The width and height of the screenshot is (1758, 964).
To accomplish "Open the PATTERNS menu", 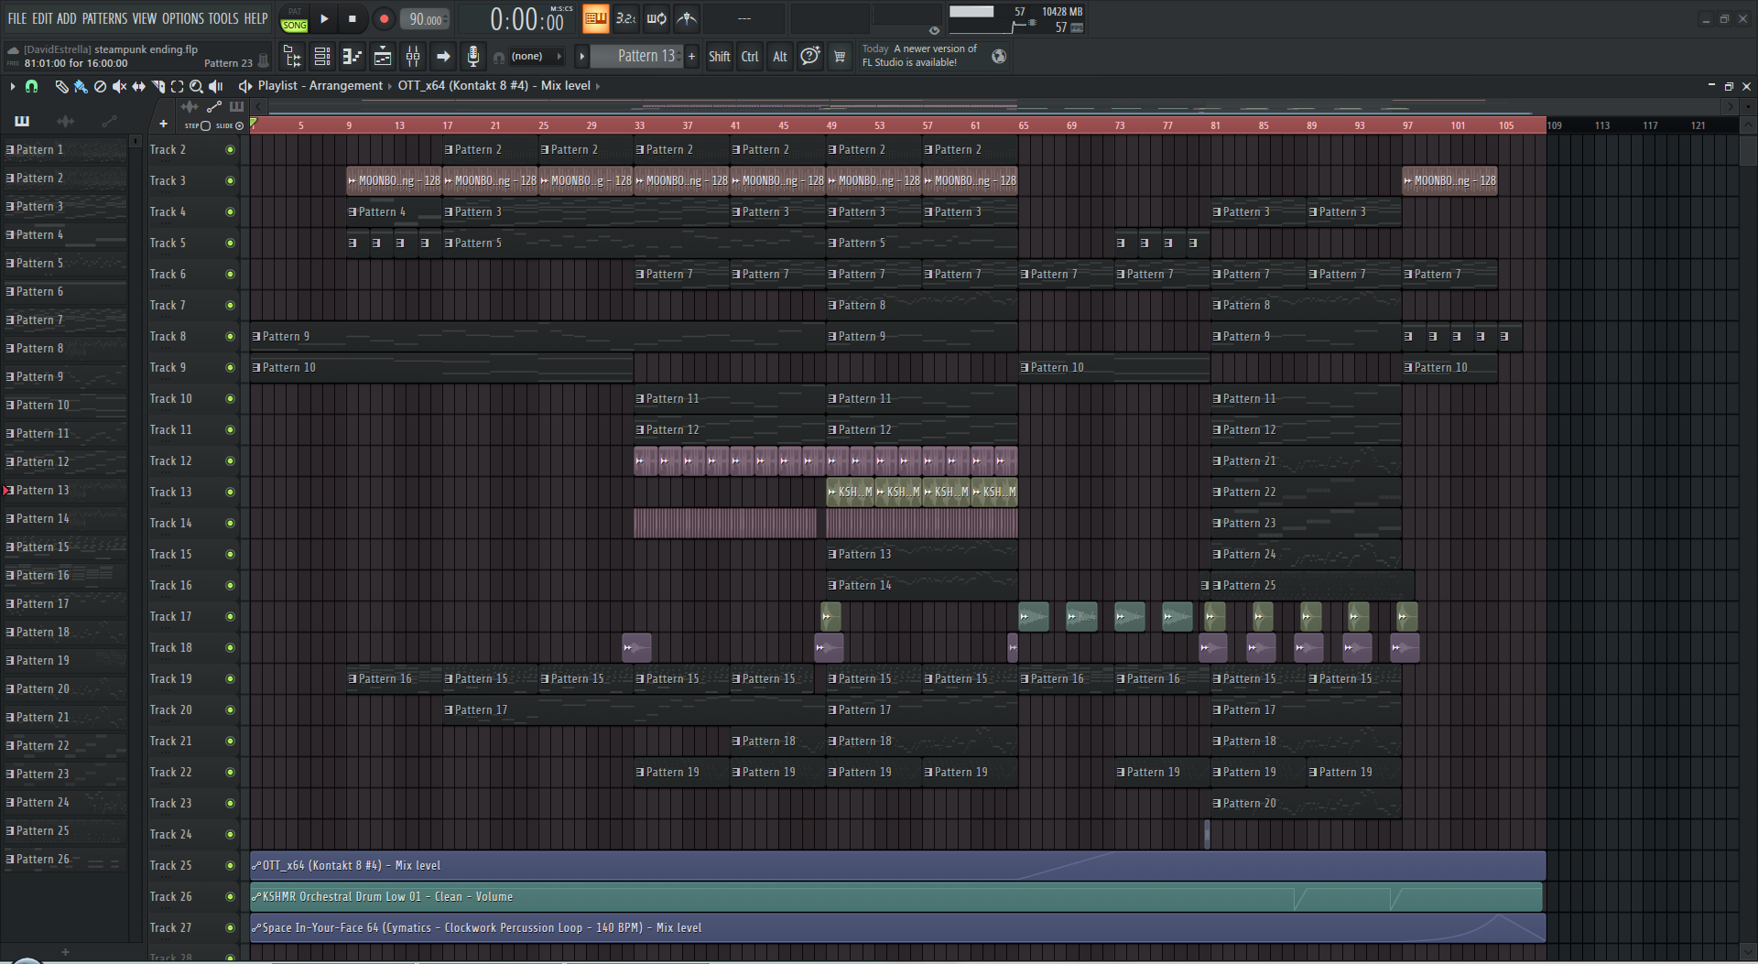I will 104,18.
